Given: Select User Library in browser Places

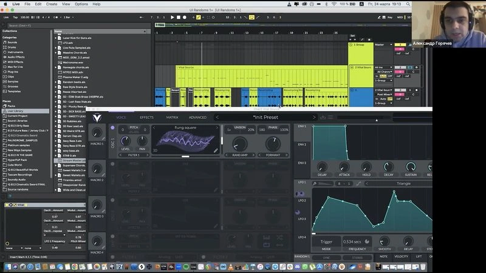Looking at the screenshot, I should tap(26, 111).
